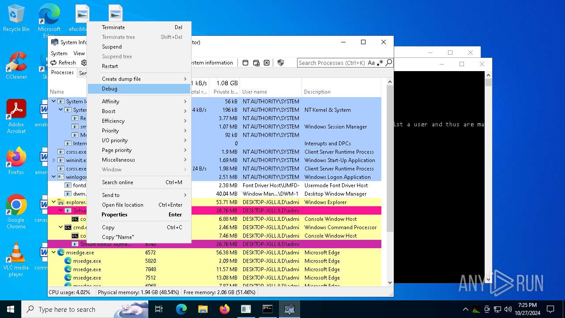This screenshot has width=565, height=318.
Task: Click the Find window and thread icon
Action: coord(256,63)
